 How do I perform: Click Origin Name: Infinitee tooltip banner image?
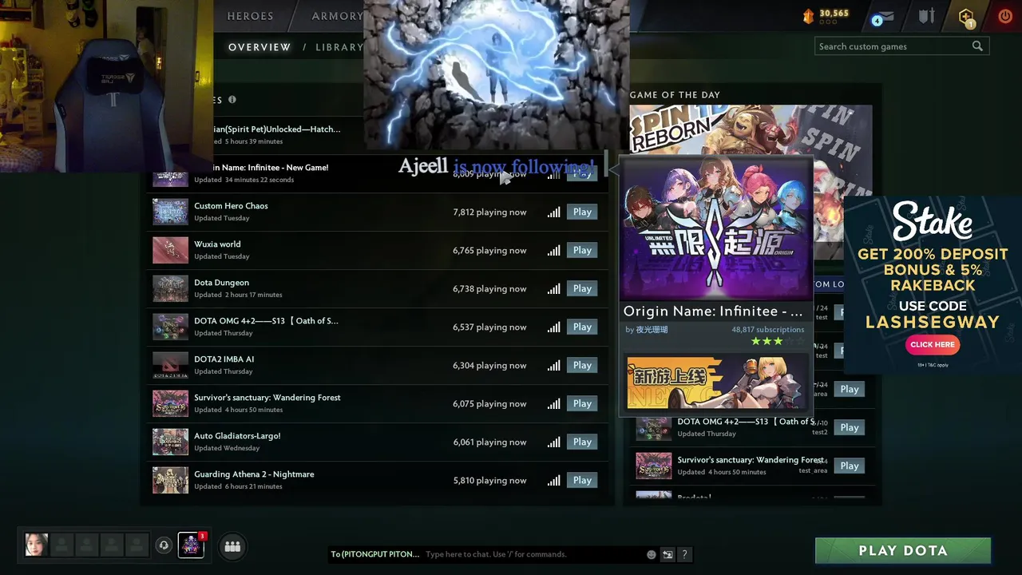[x=716, y=228]
